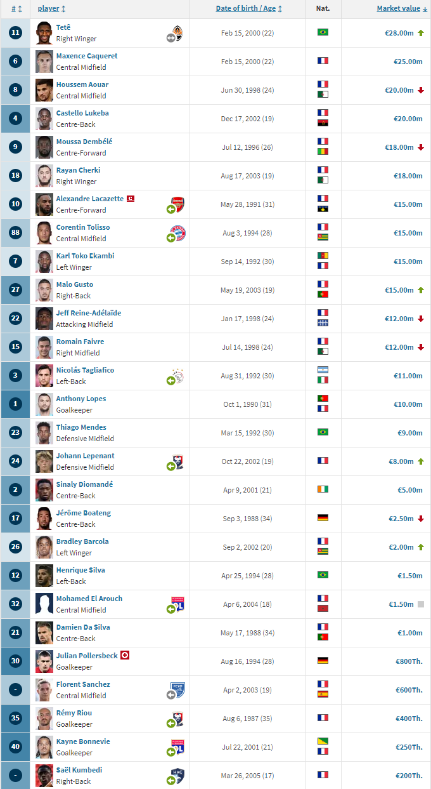
Task: Click Anthony Lopes's portrait thumbnail
Action: [x=44, y=404]
